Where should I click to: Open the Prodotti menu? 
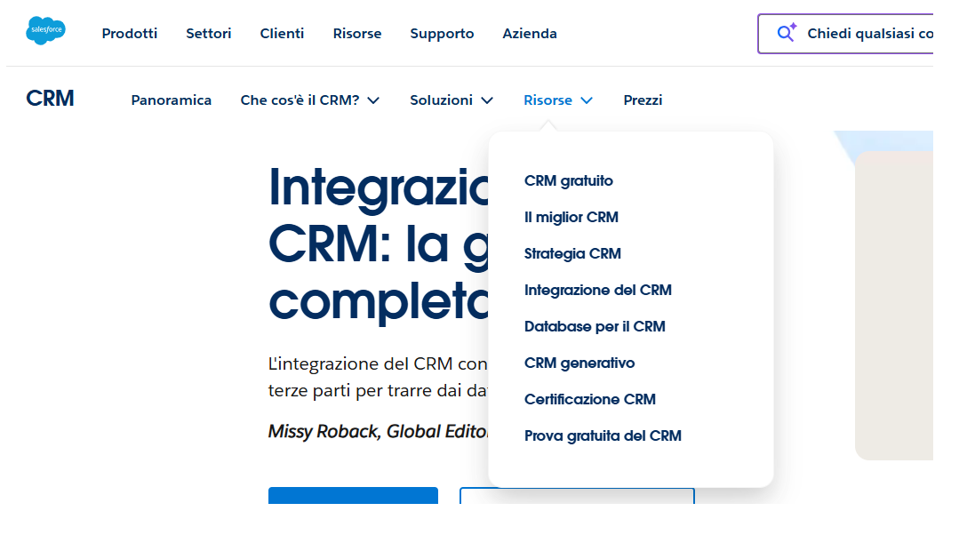(130, 34)
